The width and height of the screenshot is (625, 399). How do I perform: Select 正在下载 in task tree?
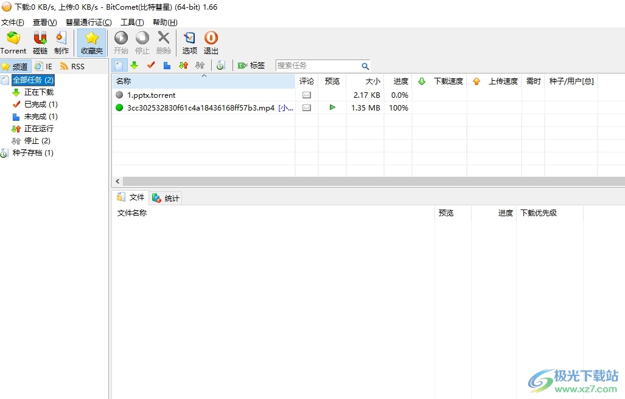point(39,92)
